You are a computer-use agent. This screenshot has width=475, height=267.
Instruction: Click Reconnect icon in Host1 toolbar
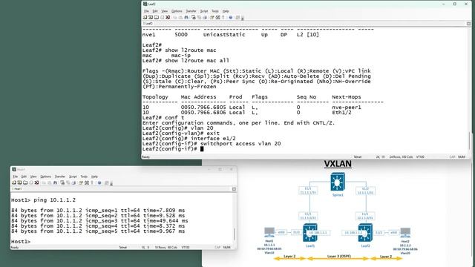click(31, 183)
